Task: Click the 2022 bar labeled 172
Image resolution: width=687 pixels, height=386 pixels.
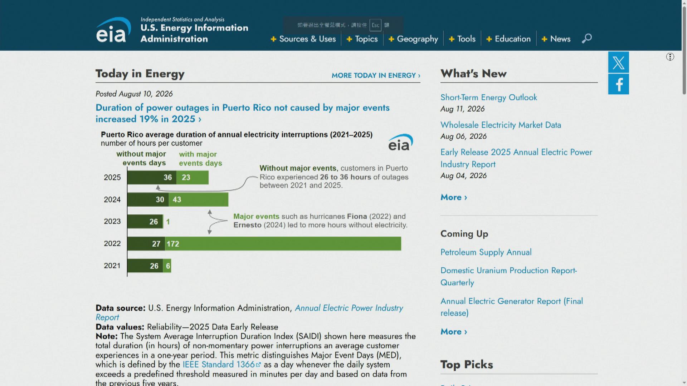Action: coord(283,244)
